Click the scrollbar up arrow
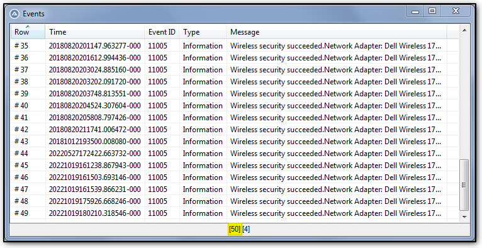 [464, 30]
